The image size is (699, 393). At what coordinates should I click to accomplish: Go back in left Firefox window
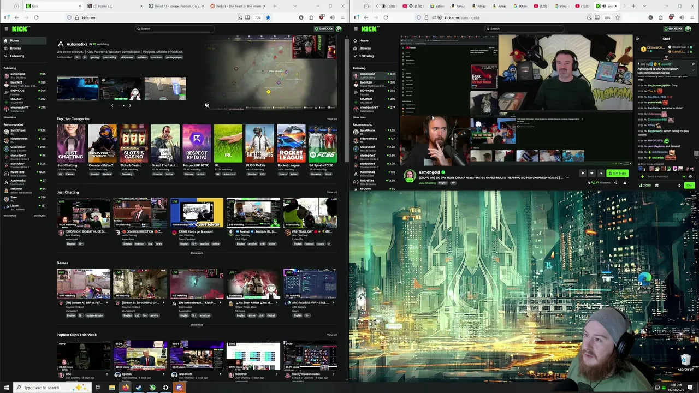click(16, 17)
